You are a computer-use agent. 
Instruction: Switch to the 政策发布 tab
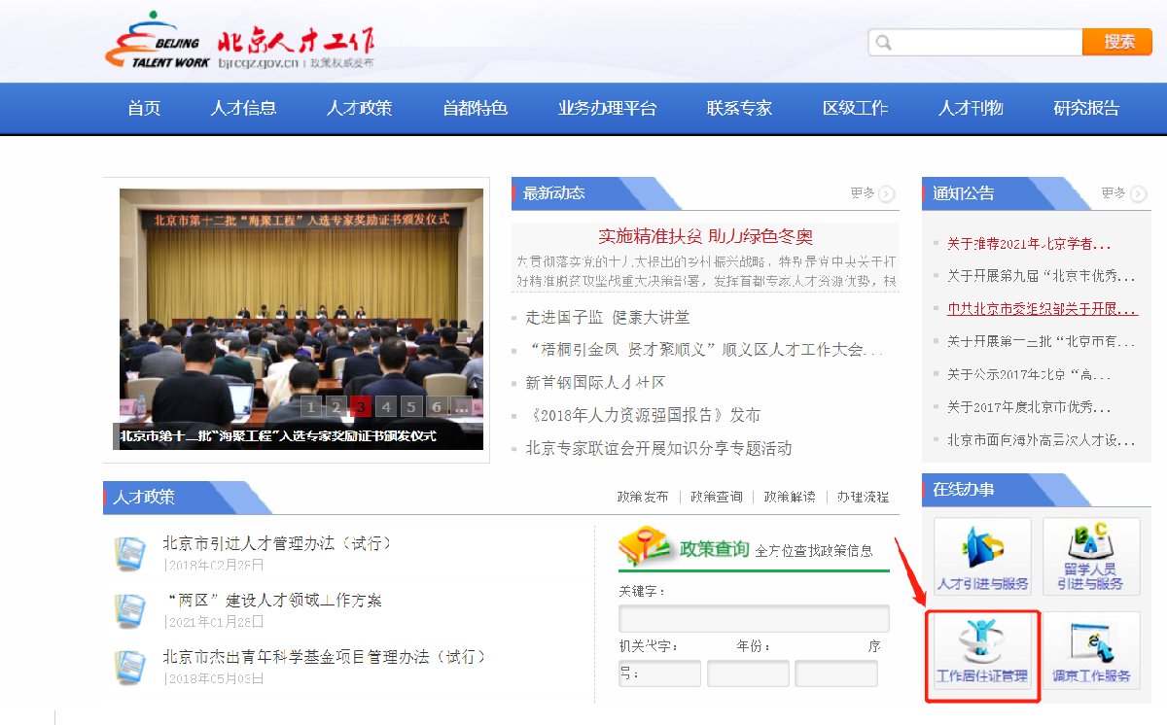[x=643, y=497]
